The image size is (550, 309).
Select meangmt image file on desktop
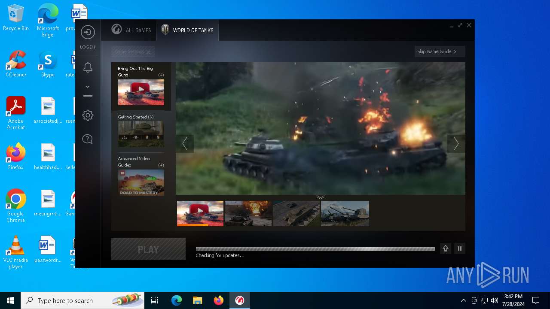click(48, 203)
